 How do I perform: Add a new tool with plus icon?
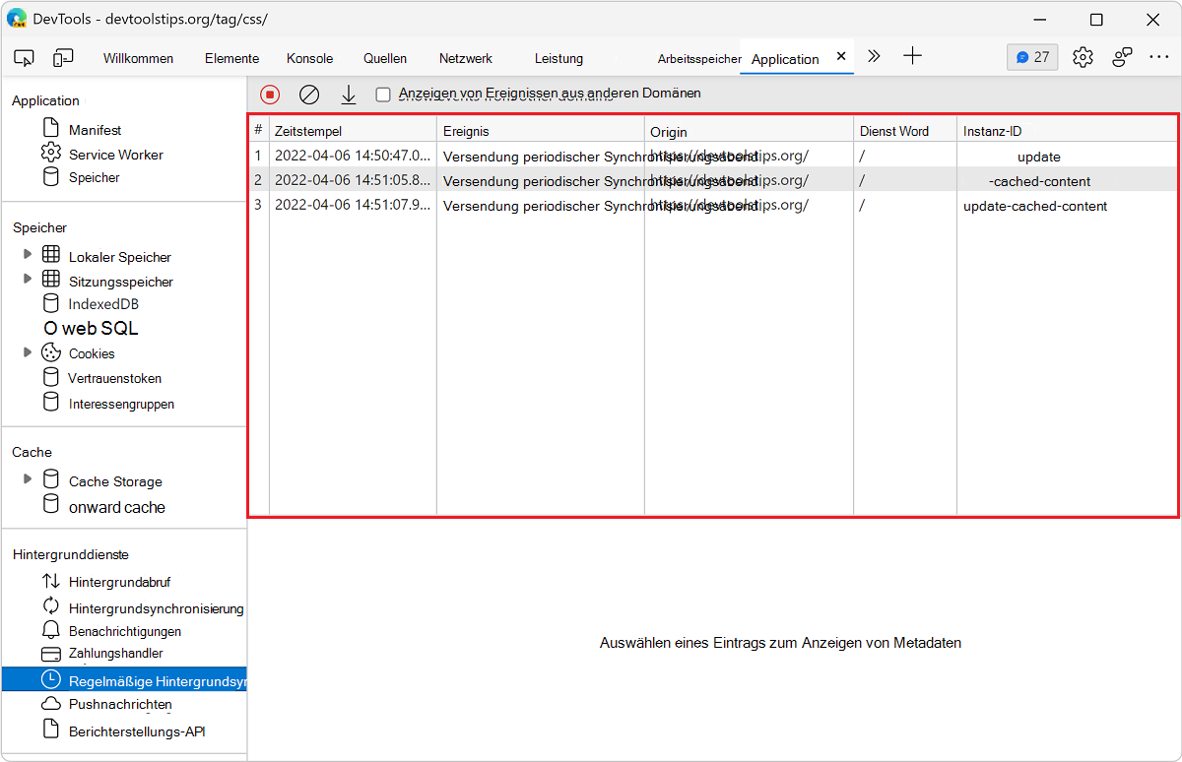913,56
